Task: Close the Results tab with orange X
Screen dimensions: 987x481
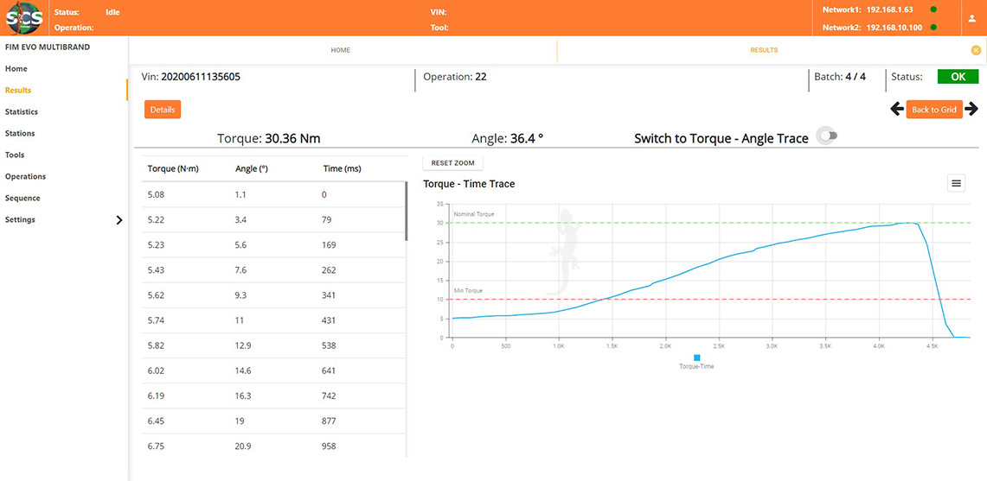Action: pyautogui.click(x=976, y=50)
